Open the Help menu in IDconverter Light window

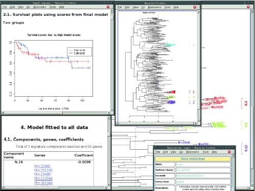pyautogui.click(x=214, y=152)
